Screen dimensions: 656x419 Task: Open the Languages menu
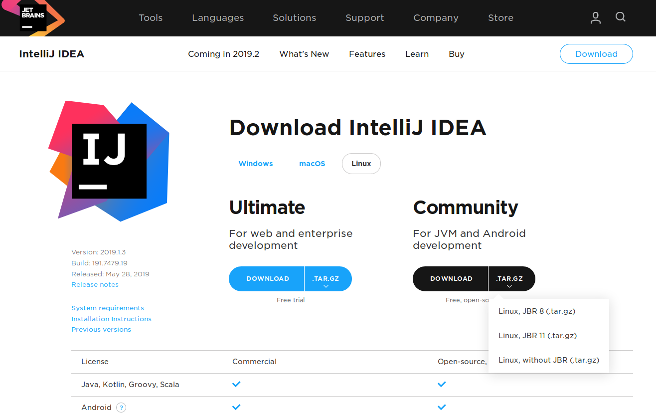(x=218, y=18)
